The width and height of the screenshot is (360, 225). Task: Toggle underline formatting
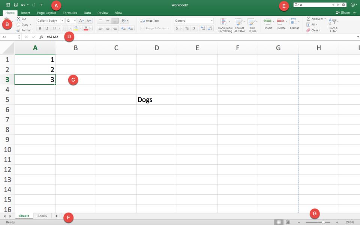coord(54,28)
